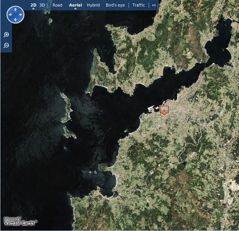This screenshot has height=231, width=239.
Task: Select the Hybrid map style
Action: click(x=93, y=5)
